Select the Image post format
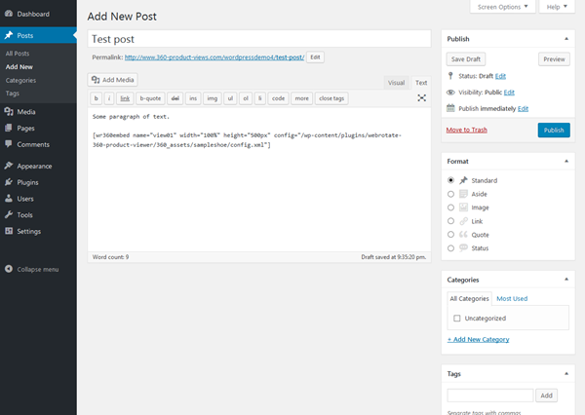The height and width of the screenshot is (415, 585). (450, 207)
